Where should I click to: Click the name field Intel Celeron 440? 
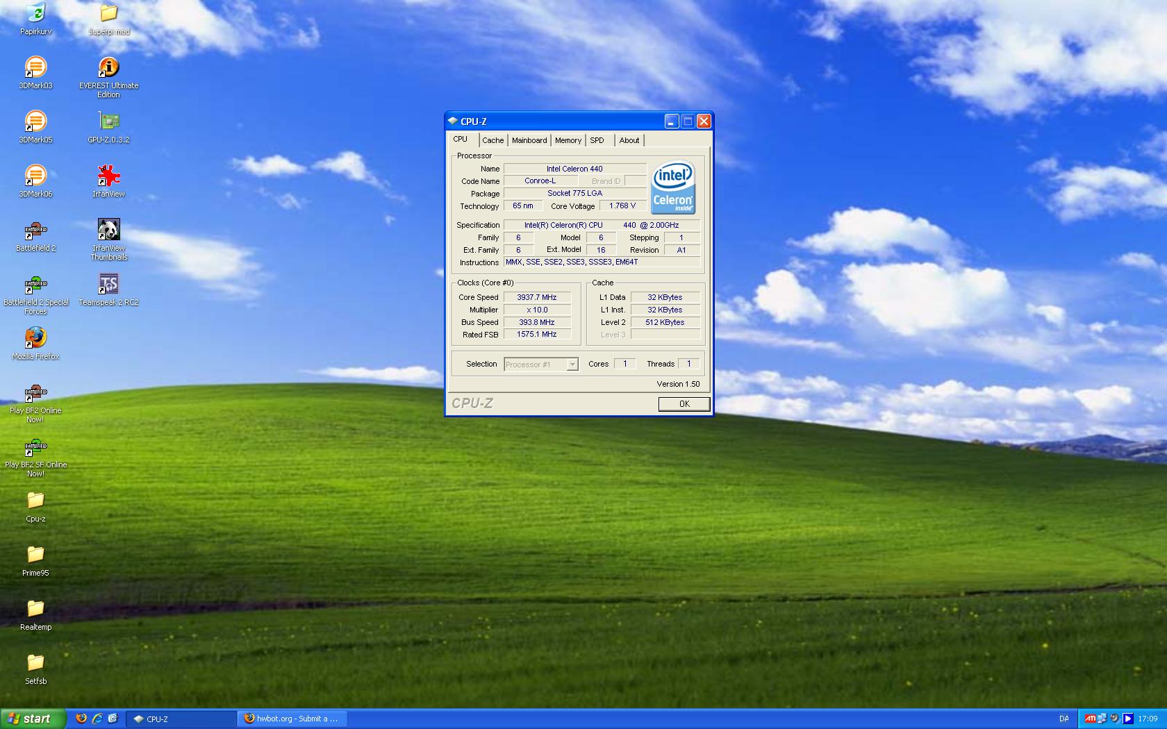pos(574,169)
